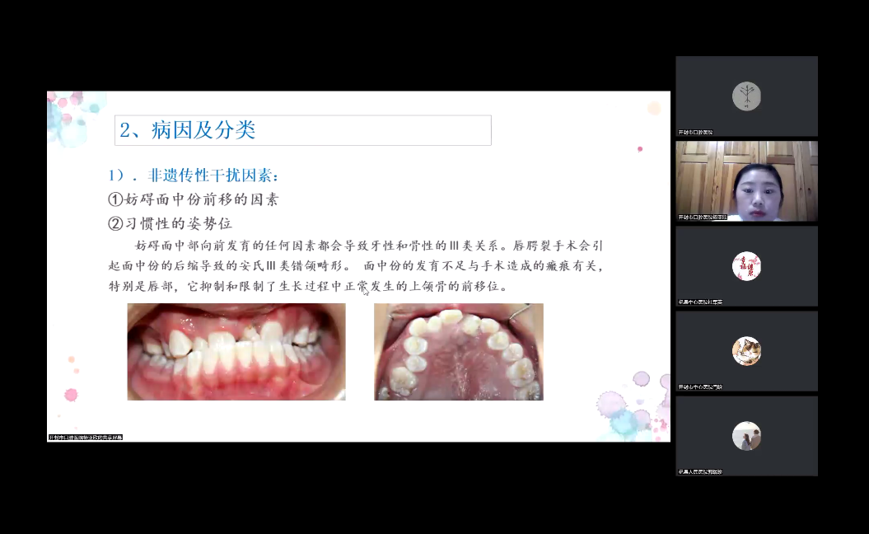Click the name label under the cat avatar

(700, 387)
